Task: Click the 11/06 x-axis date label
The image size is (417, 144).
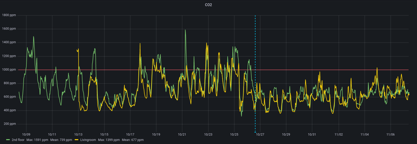Action: click(391, 135)
